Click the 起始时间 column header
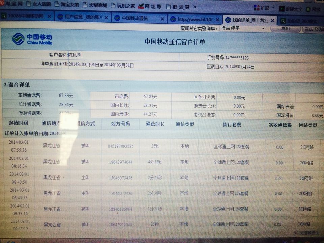 tap(18, 123)
